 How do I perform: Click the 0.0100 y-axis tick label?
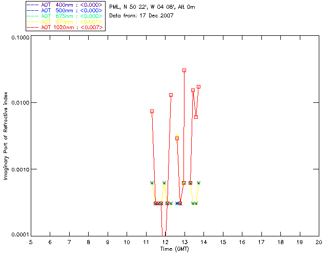click(20, 103)
